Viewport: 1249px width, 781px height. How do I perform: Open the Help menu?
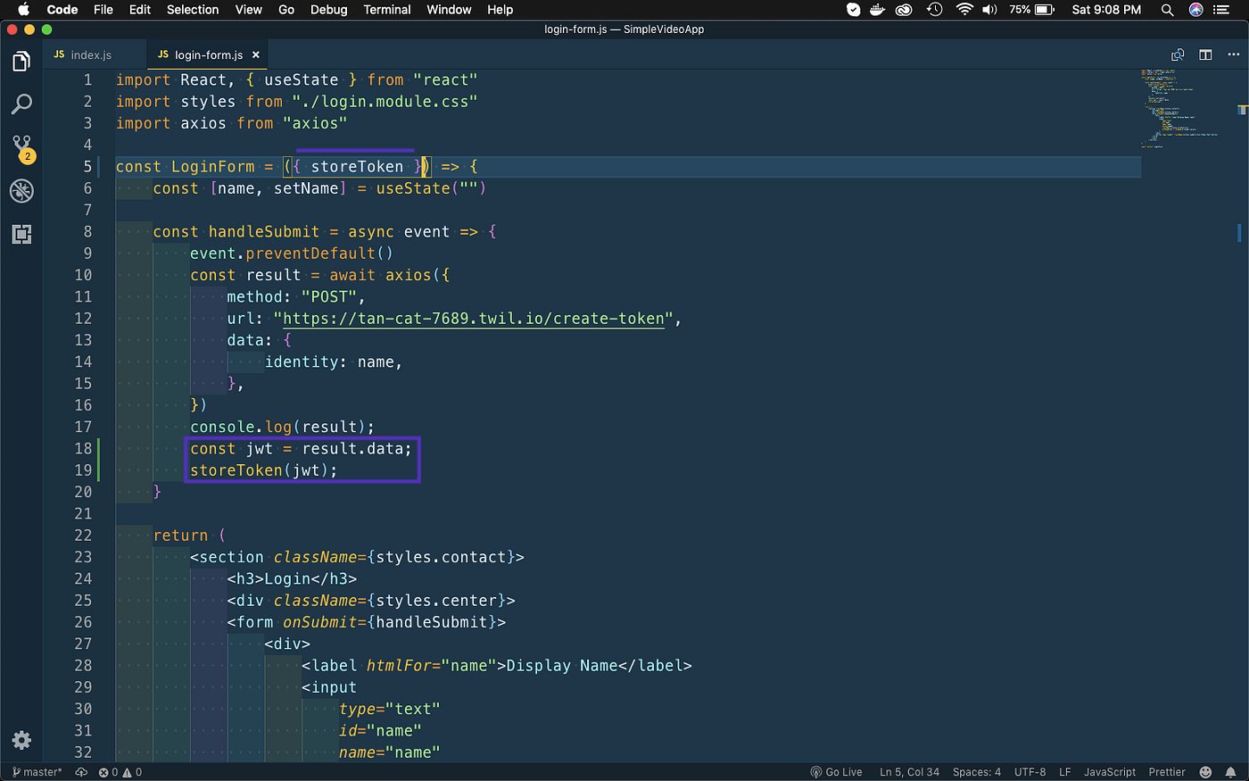[500, 10]
